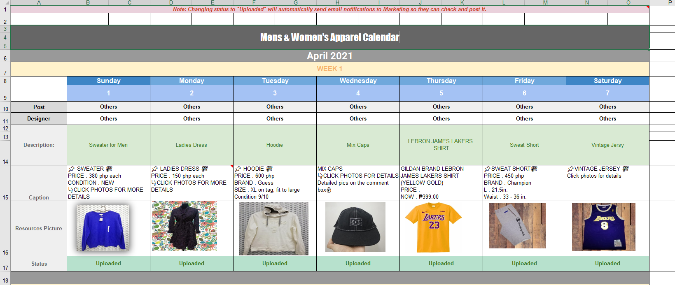Viewport: 675px width, 285px height.
Task: Select the purple Lakers 8 jersey picture
Action: click(604, 227)
